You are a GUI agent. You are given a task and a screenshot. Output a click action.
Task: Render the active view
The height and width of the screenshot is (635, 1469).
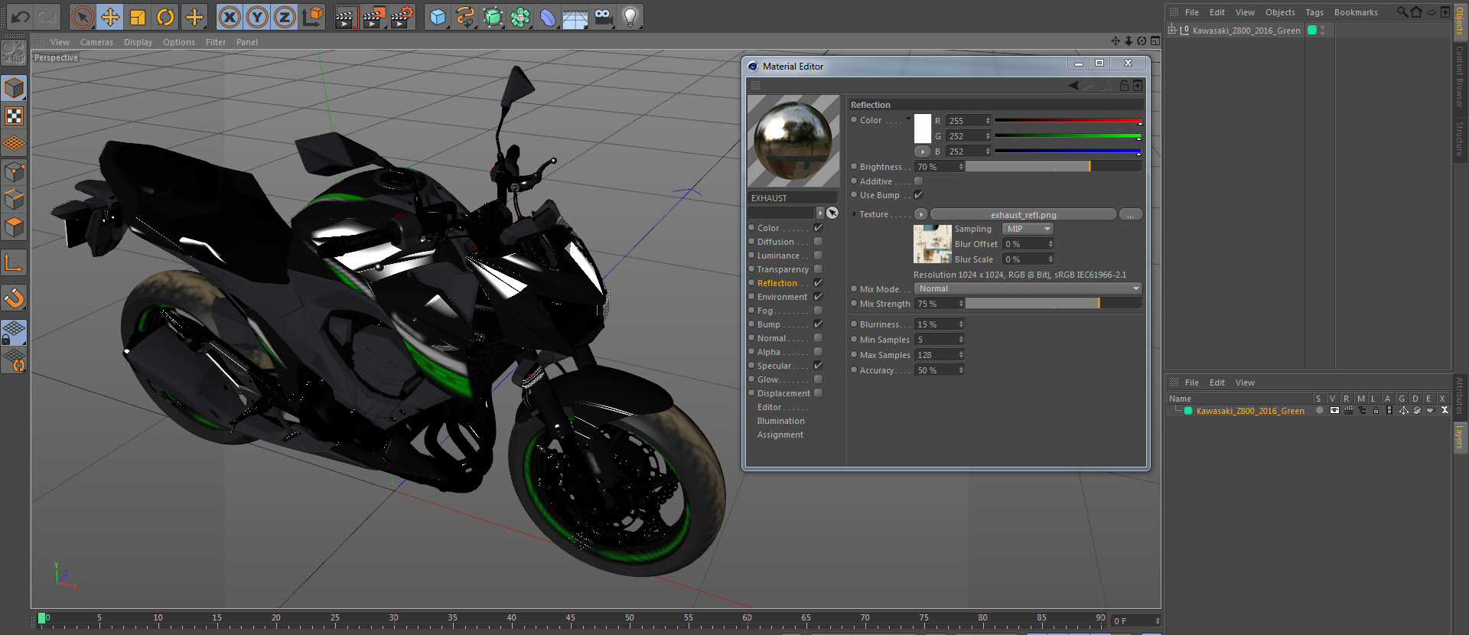346,16
